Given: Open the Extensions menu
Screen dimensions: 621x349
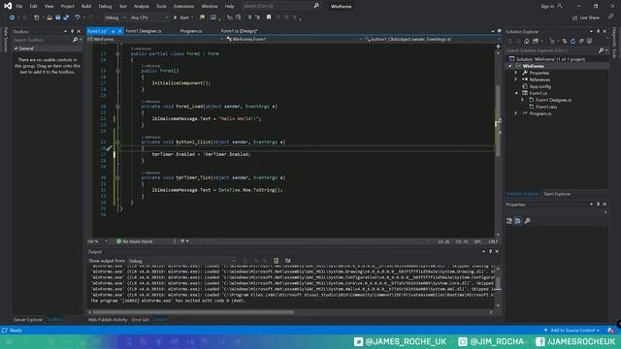Looking at the screenshot, I should click(x=183, y=6).
